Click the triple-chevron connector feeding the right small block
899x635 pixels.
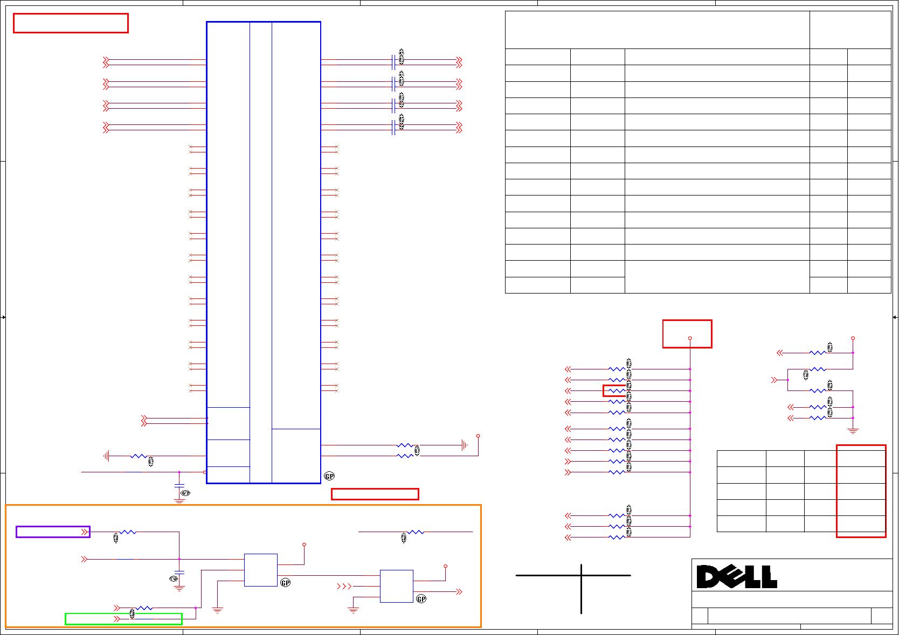(344, 586)
